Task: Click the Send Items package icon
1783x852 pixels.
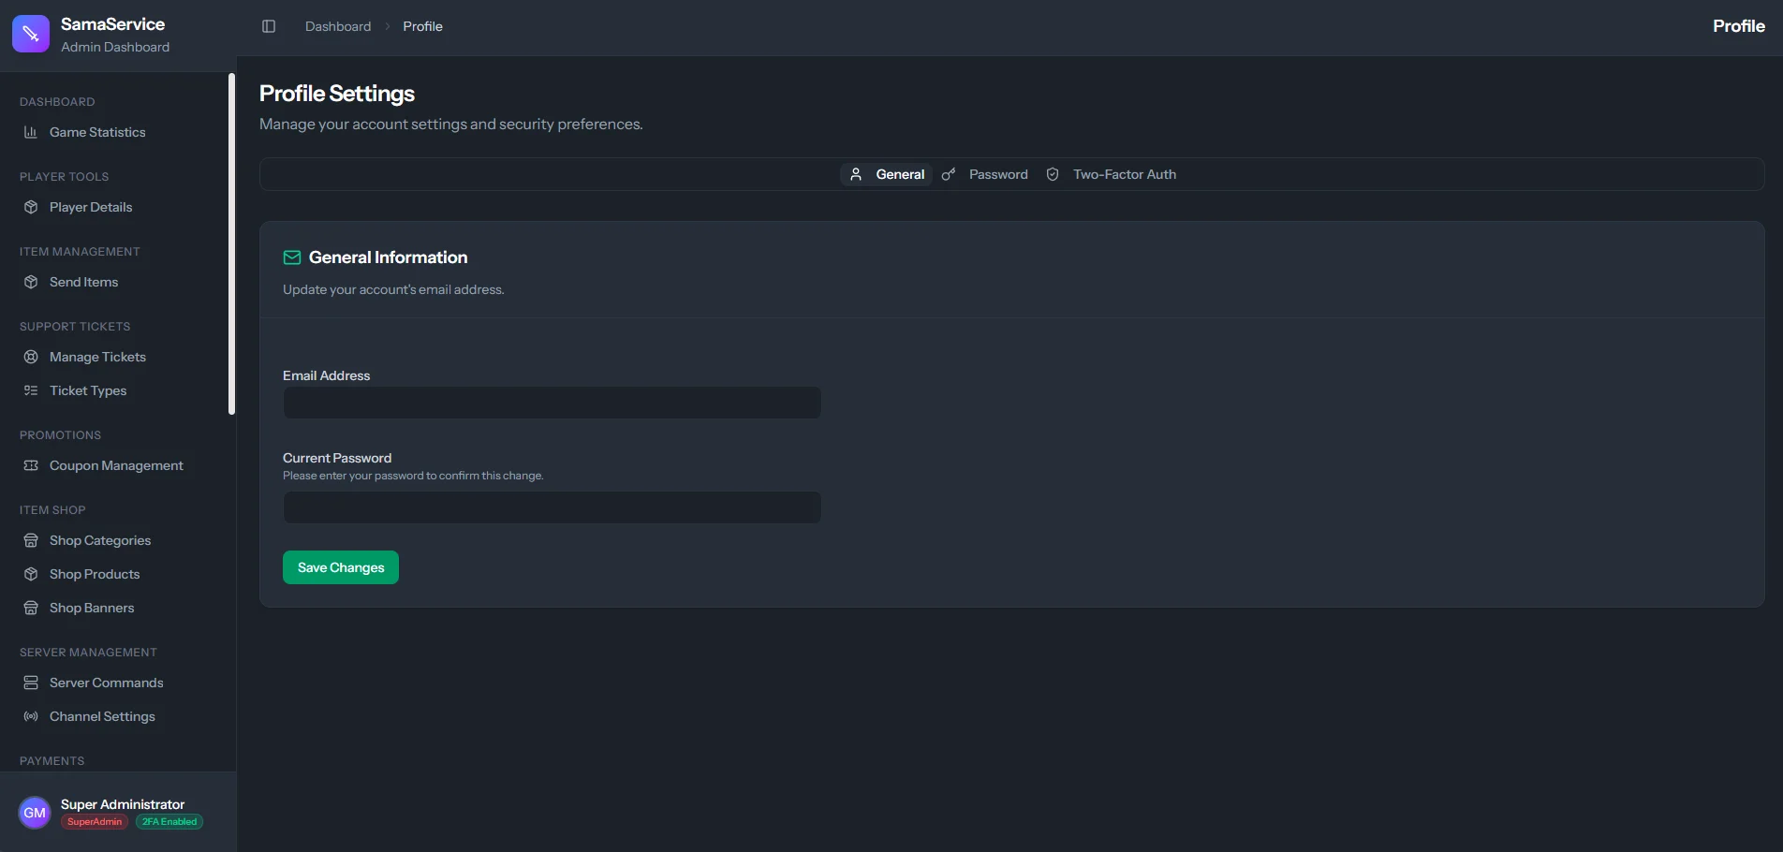Action: tap(31, 282)
